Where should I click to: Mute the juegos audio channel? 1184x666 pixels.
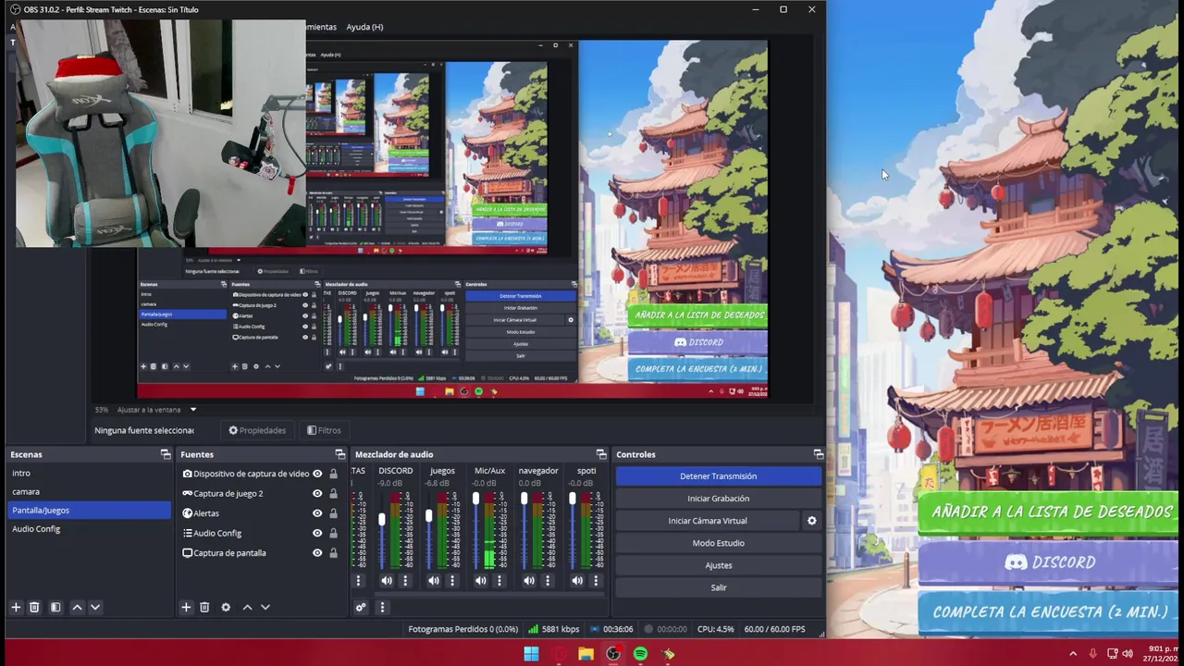[434, 581]
